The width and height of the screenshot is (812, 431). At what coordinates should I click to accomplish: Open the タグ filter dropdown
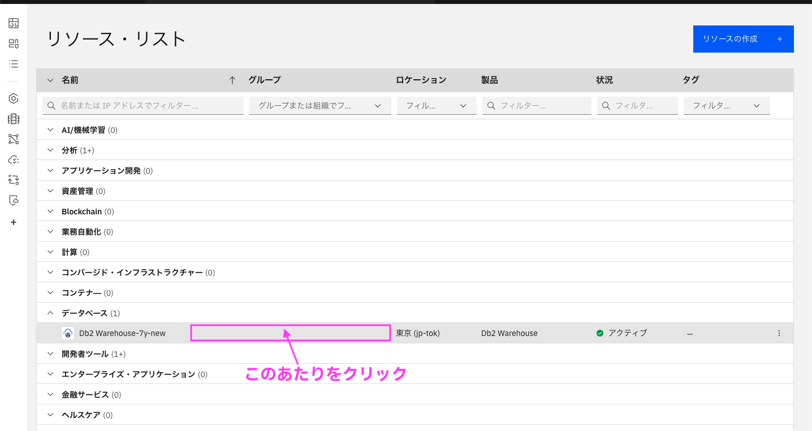point(727,106)
